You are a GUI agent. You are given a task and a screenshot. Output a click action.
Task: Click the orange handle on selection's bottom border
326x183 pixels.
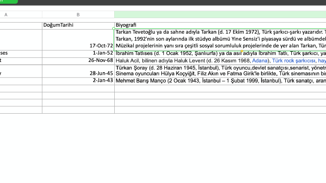tap(242, 51)
